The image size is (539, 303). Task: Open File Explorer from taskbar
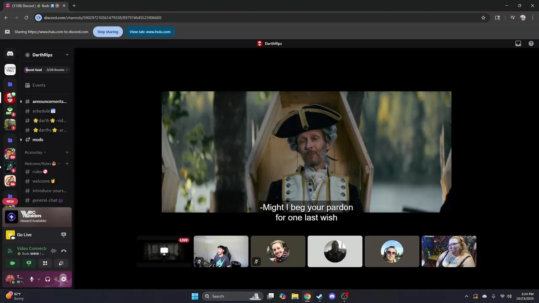295,296
